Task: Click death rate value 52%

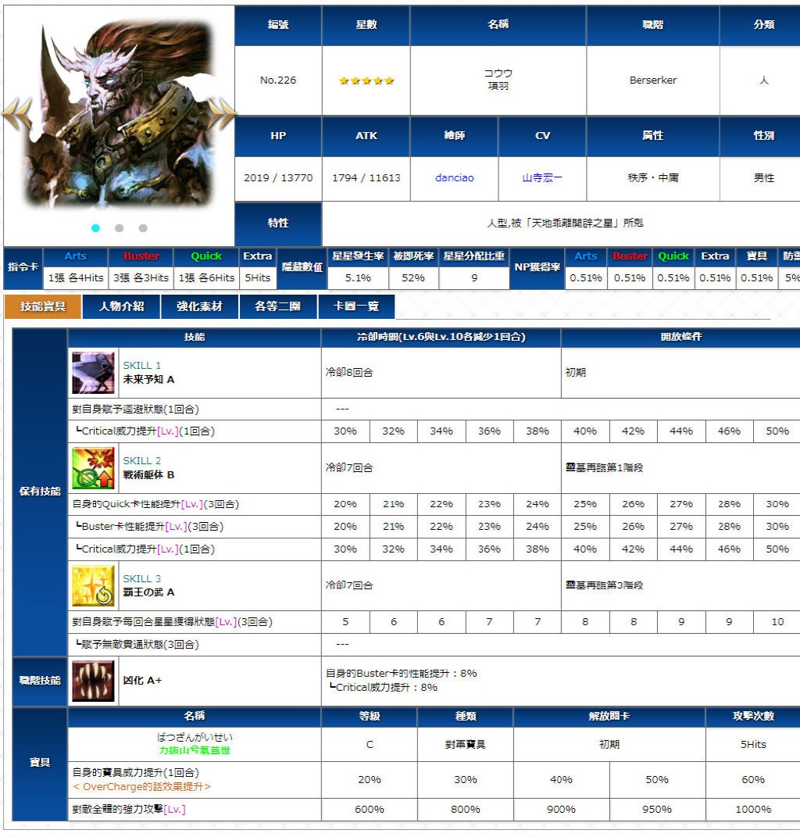Action: coord(413,278)
